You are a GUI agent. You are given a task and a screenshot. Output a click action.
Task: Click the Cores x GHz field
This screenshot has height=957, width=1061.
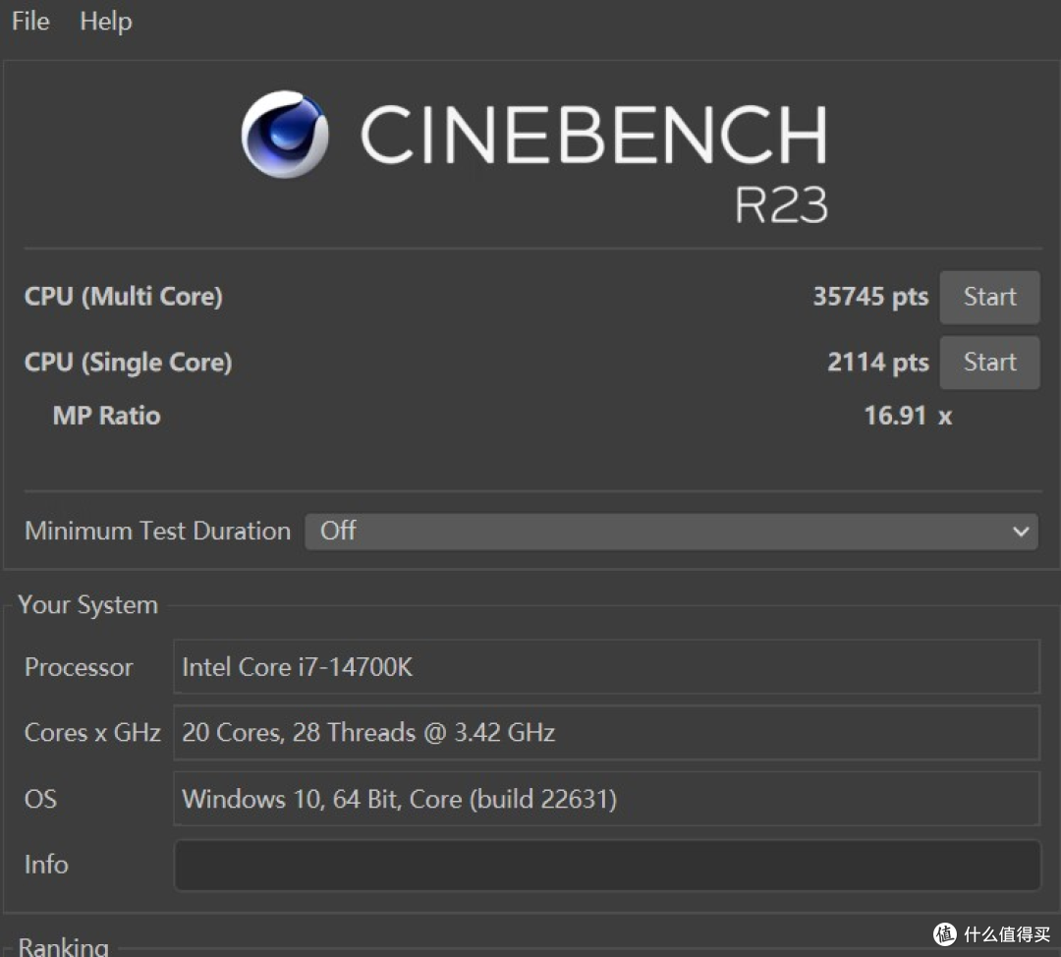pos(606,732)
